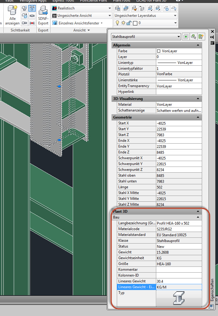The width and height of the screenshot is (218, 316).
Task: Click the Kolonnen-ID value field
Action: coord(179,275)
